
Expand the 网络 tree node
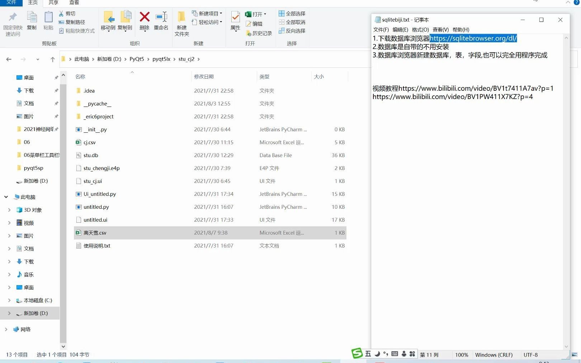point(6,330)
